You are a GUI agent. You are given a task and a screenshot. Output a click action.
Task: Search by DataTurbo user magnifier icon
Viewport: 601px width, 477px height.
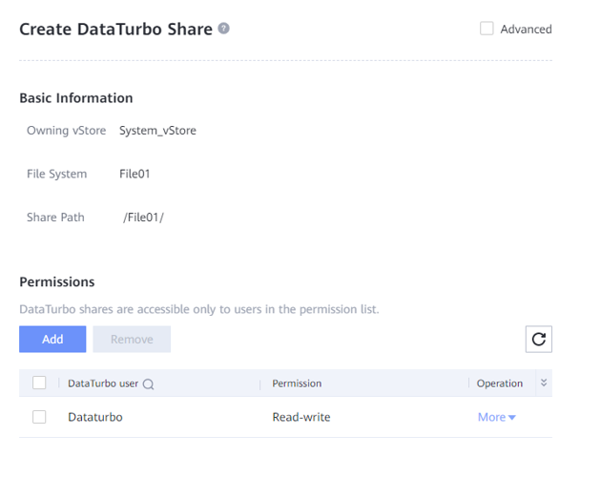pyautogui.click(x=149, y=384)
